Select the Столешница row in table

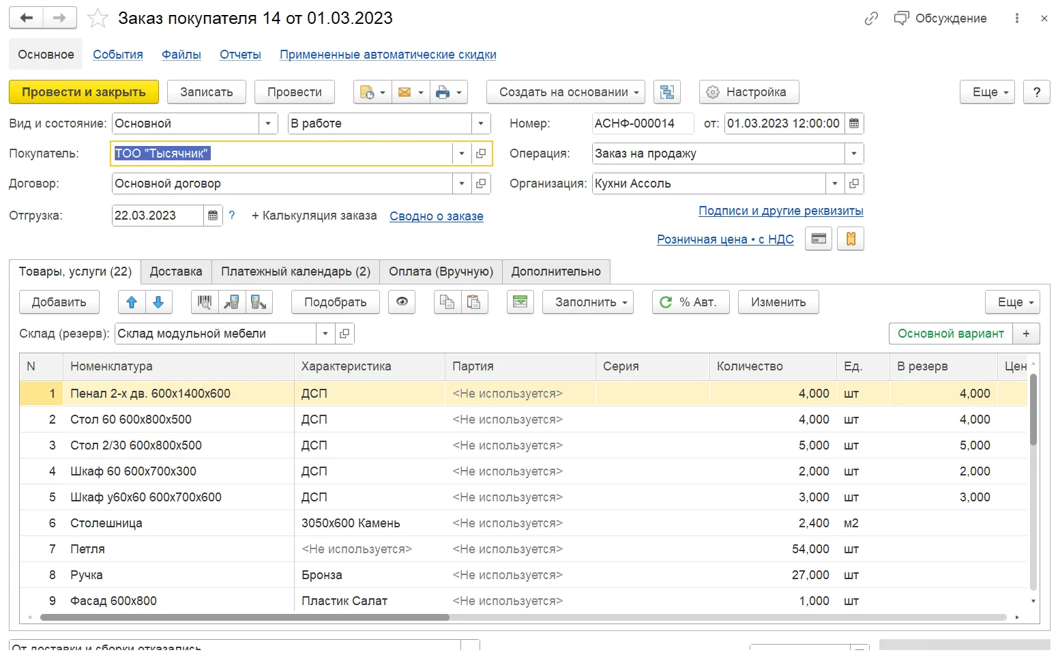click(523, 523)
